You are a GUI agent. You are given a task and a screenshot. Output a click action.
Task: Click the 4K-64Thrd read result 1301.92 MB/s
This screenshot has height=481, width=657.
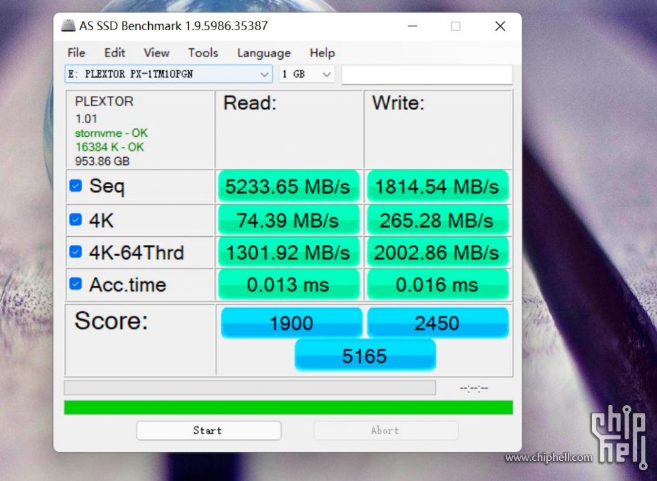(289, 252)
